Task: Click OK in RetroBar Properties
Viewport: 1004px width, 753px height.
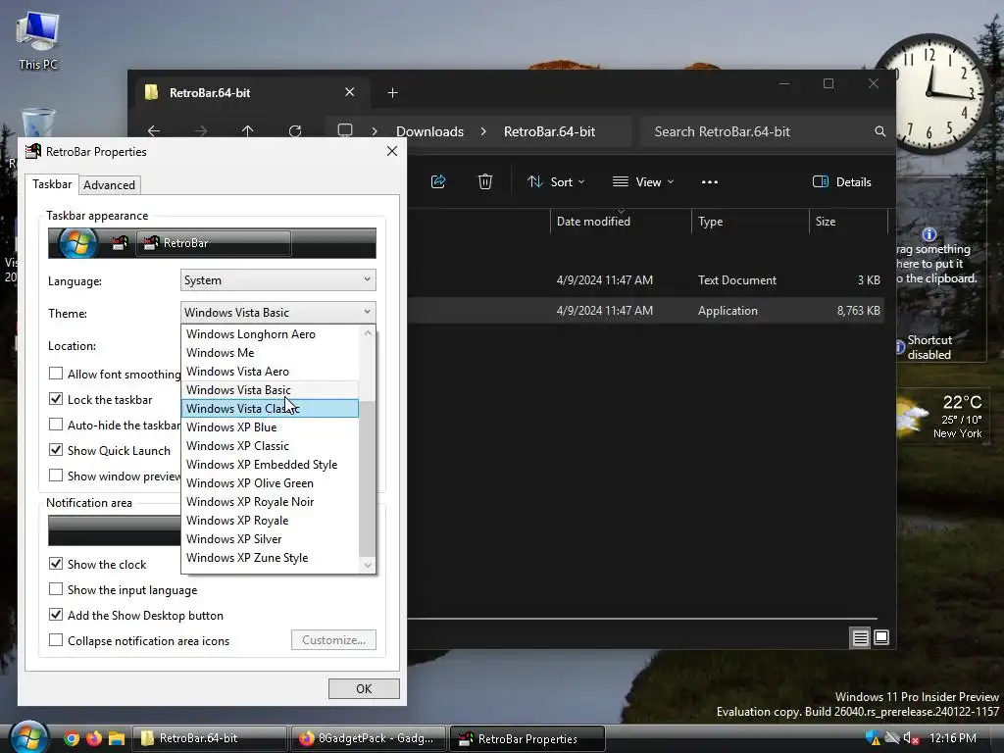Action: (x=364, y=688)
